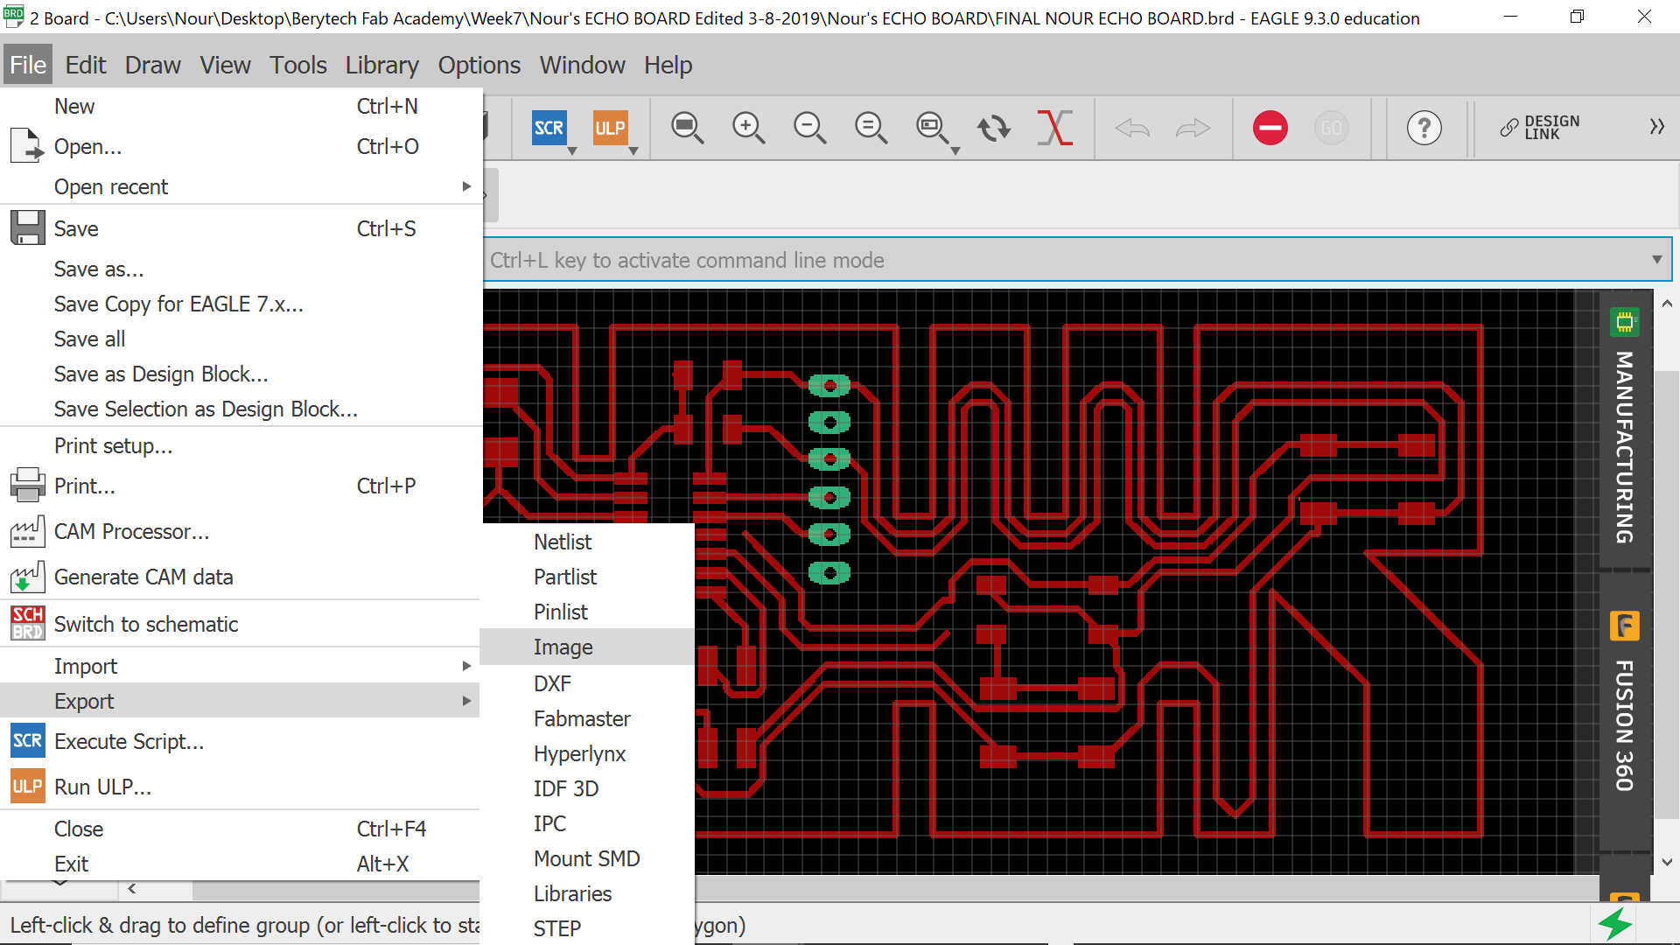Expand the toolbar overflow chevrons
Screen dimensions: 1680x945
1656,128
